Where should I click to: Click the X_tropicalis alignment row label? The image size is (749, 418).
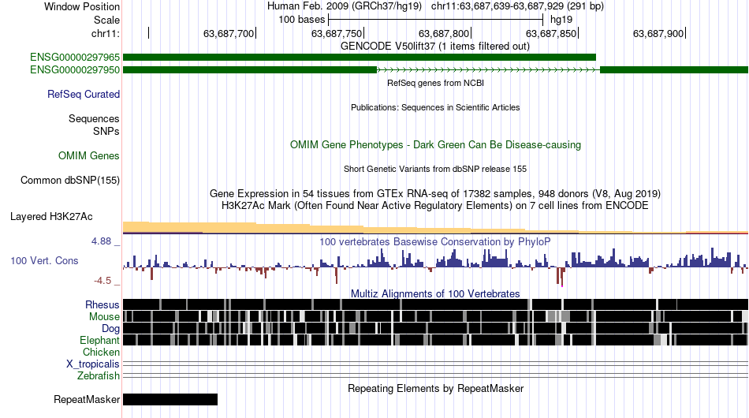pyautogui.click(x=93, y=364)
